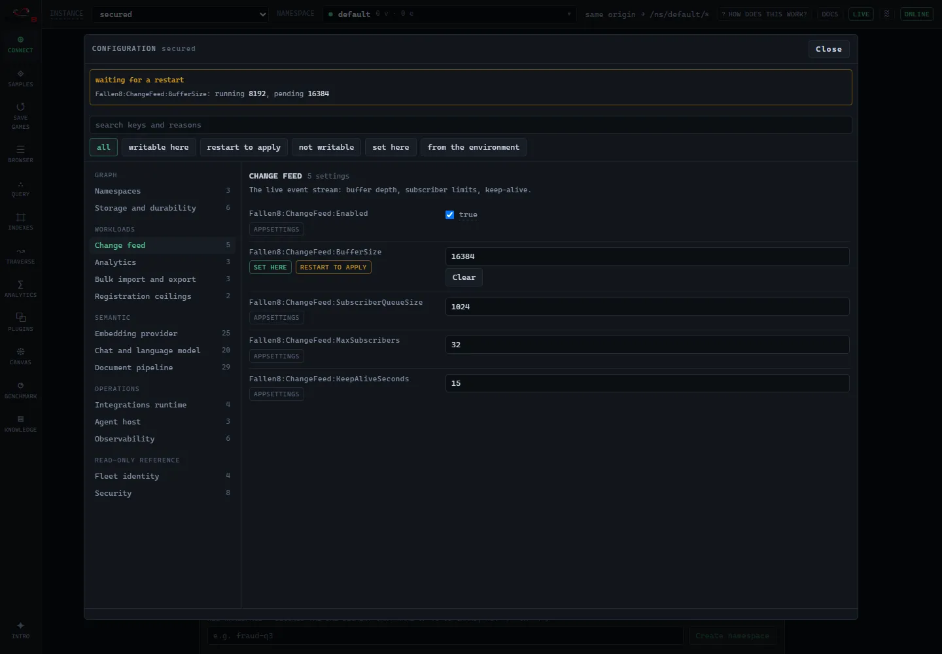
Task: Click APPSETTINGS badge under ChangeFeed:Enabled
Action: [277, 230]
